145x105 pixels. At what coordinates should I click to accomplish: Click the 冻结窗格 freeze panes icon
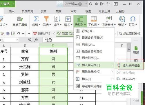(108, 19)
